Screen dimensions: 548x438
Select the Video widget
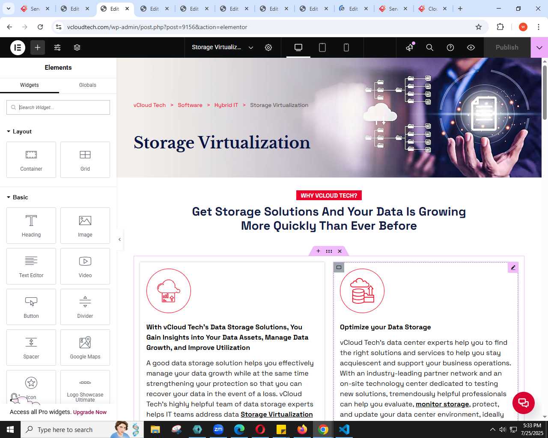tap(85, 266)
